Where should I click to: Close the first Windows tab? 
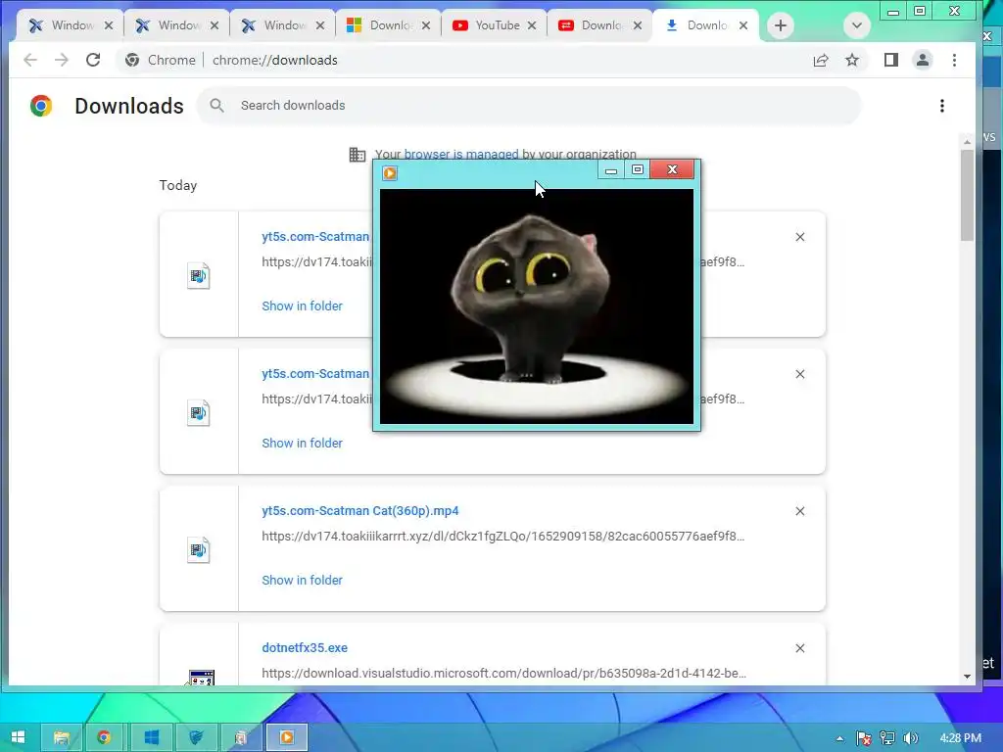coord(109,25)
